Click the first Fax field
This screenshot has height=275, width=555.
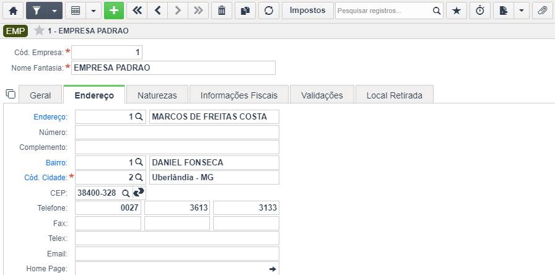click(x=108, y=224)
